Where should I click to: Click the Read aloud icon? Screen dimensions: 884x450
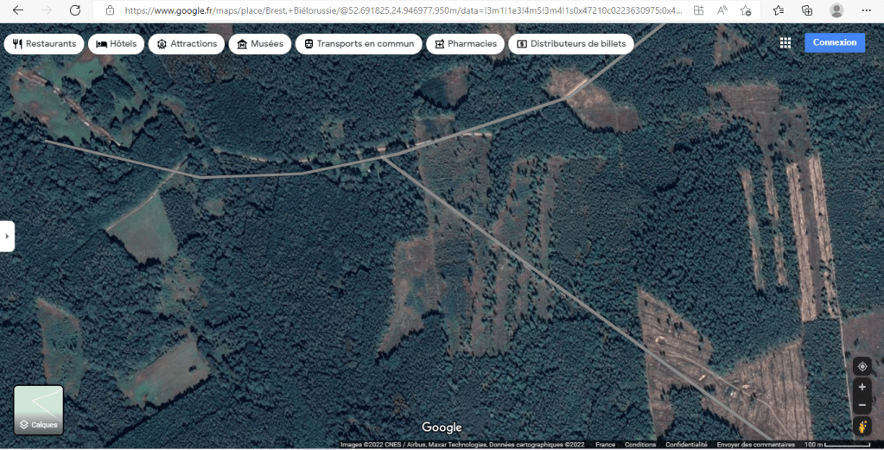[722, 10]
